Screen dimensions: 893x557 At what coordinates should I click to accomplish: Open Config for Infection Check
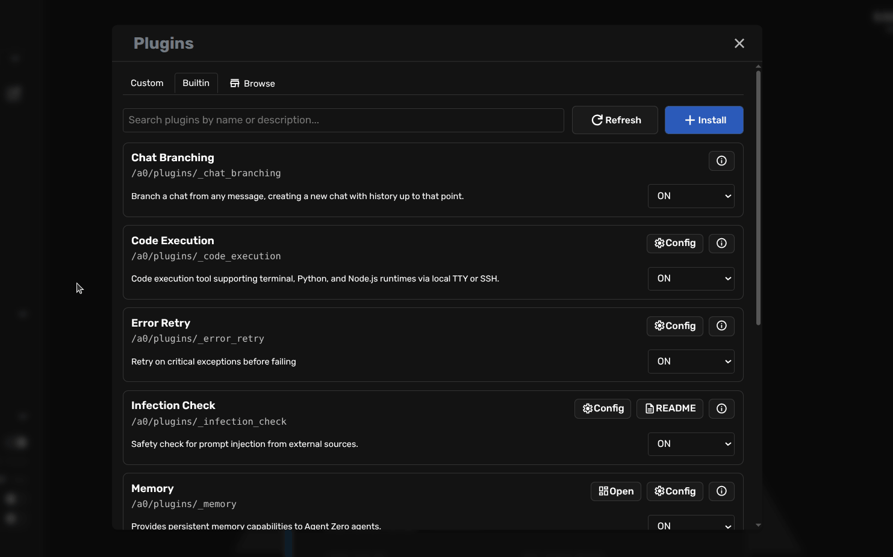tap(602, 408)
